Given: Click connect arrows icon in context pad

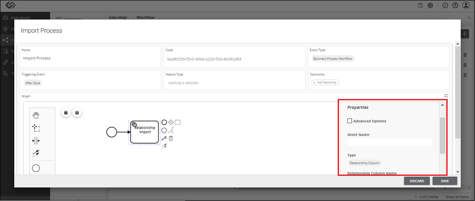Looking at the screenshot, I should (x=164, y=146).
